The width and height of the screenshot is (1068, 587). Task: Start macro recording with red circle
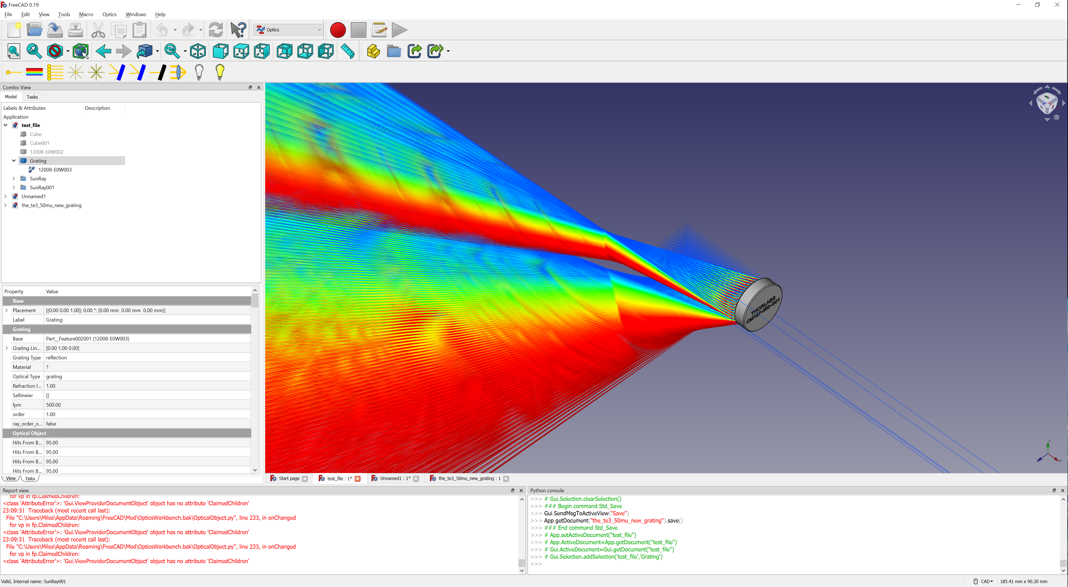coord(337,30)
